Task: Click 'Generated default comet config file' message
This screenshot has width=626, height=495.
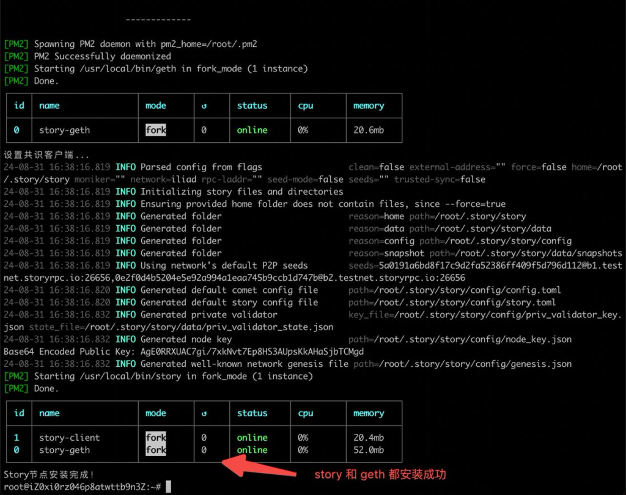Action: tap(229, 290)
